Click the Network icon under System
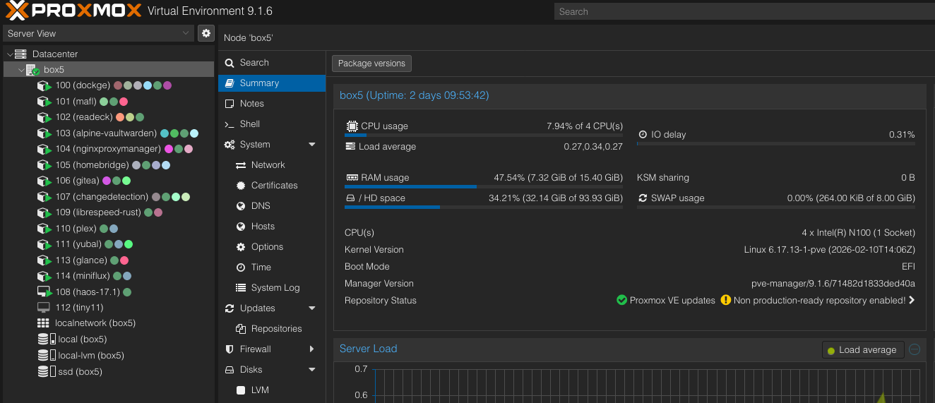Image resolution: width=935 pixels, height=403 pixels. (x=240, y=165)
